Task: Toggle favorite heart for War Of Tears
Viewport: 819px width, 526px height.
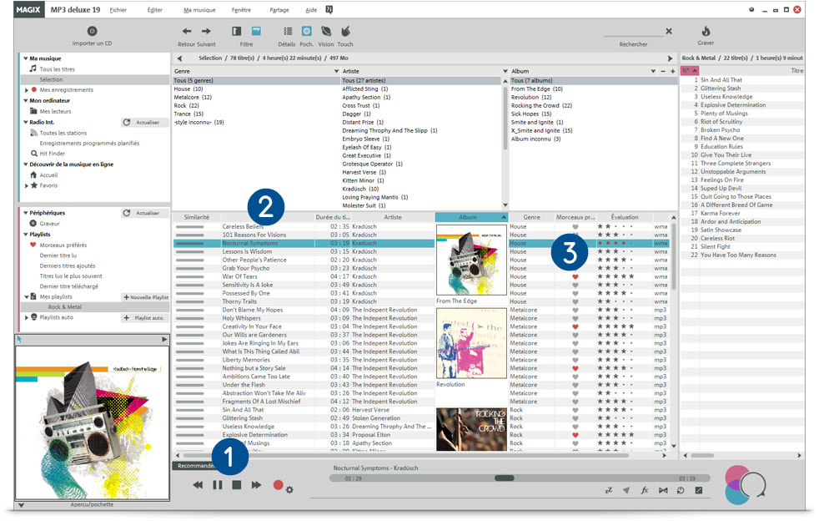Action: pyautogui.click(x=575, y=276)
